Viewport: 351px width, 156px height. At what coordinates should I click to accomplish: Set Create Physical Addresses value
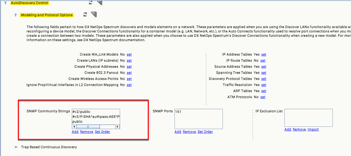(x=129, y=67)
